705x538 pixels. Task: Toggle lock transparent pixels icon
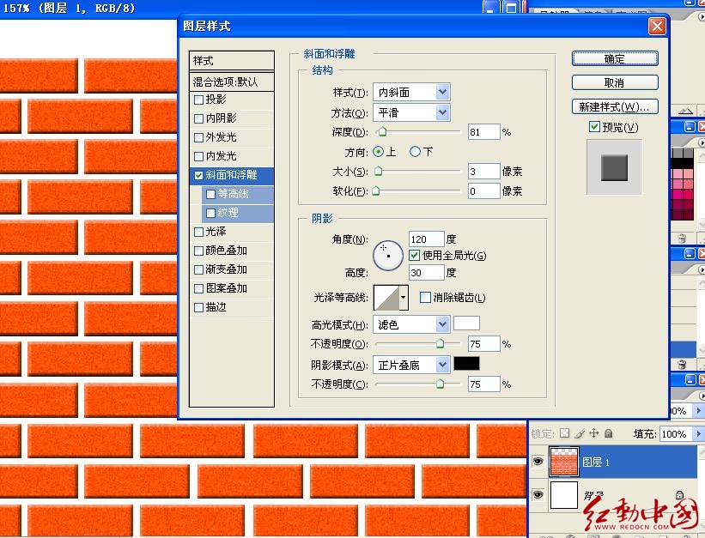pos(564,433)
